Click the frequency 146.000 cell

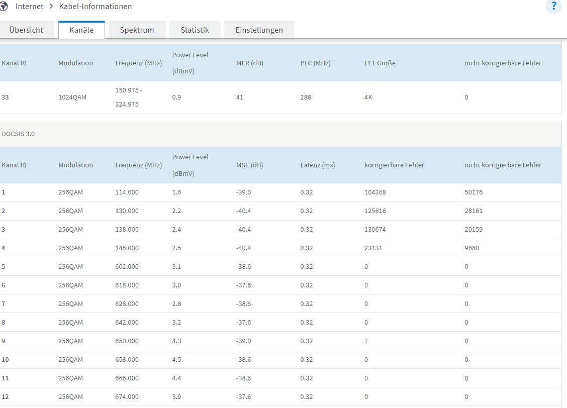tap(127, 248)
